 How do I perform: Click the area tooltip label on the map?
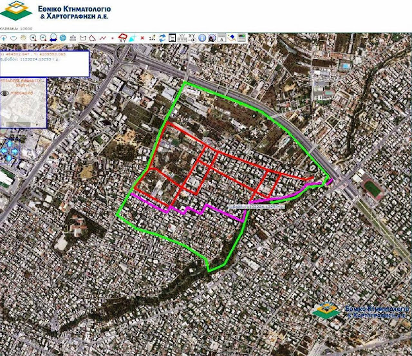(256, 207)
